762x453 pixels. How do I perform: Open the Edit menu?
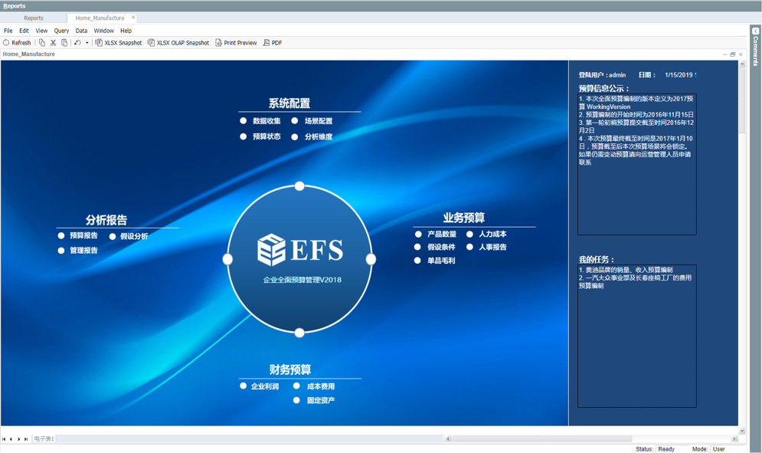point(24,31)
